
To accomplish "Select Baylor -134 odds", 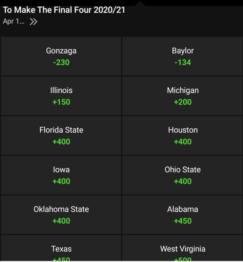I will pos(183,56).
